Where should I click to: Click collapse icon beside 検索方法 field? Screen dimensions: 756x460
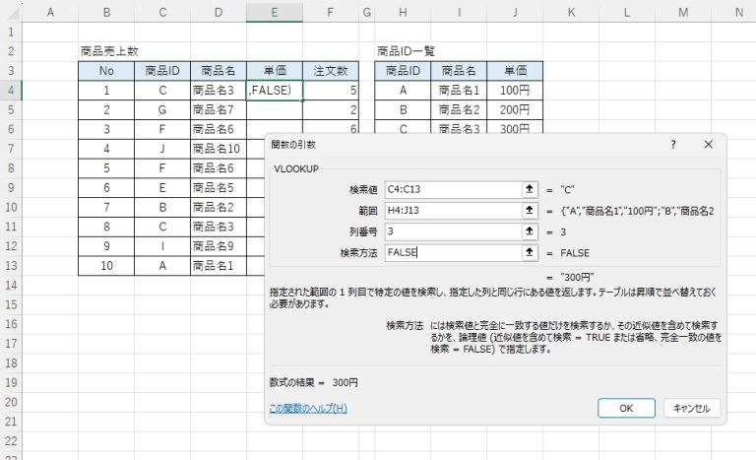[x=529, y=252]
